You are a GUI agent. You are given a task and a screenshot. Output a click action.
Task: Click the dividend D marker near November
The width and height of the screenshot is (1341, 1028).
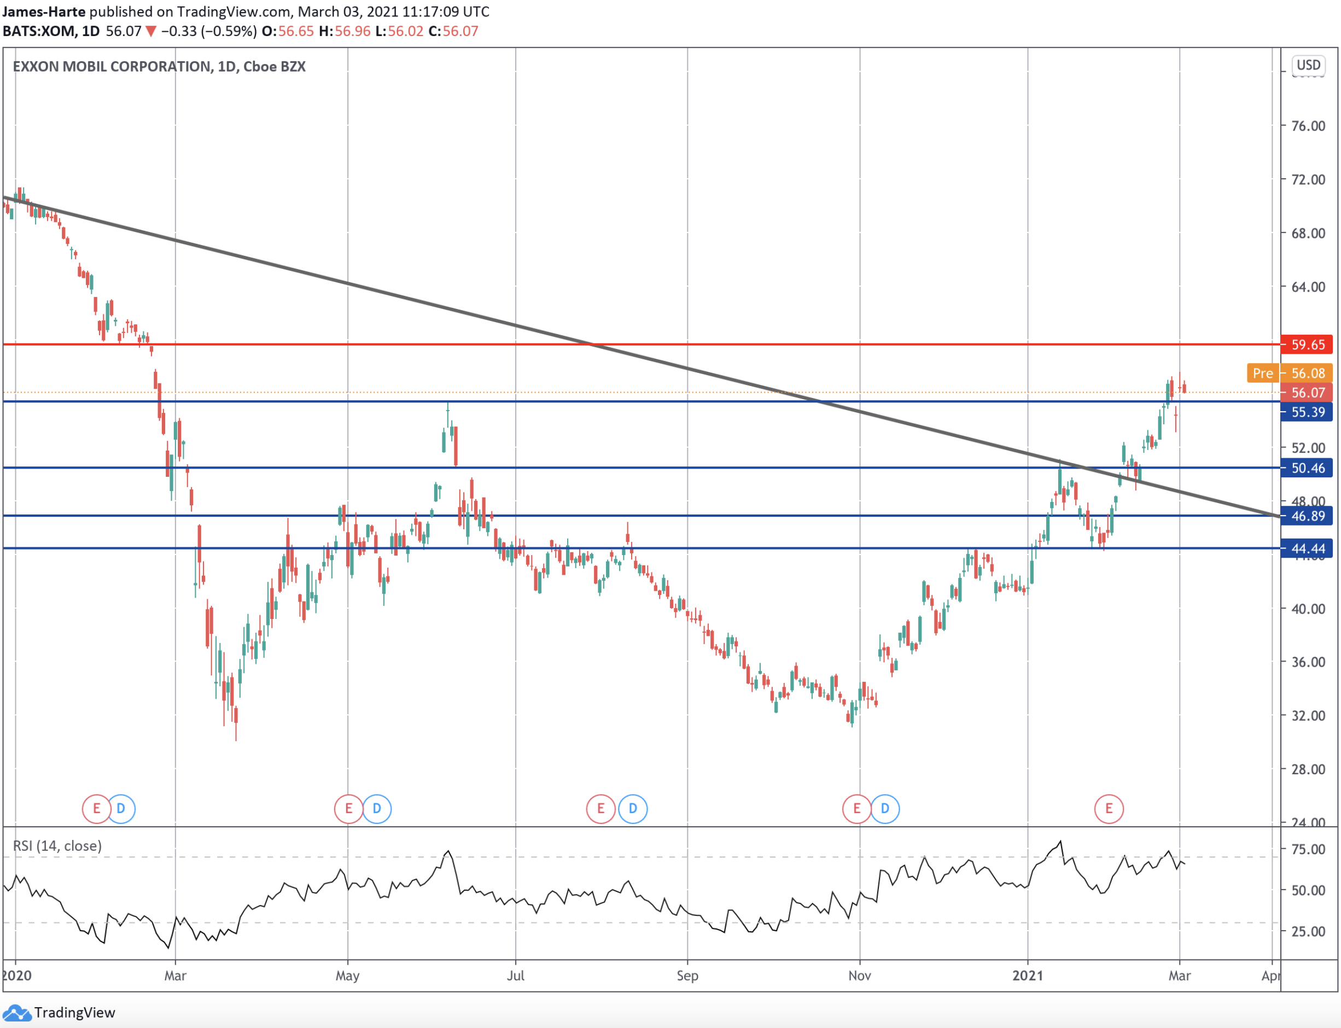click(884, 809)
